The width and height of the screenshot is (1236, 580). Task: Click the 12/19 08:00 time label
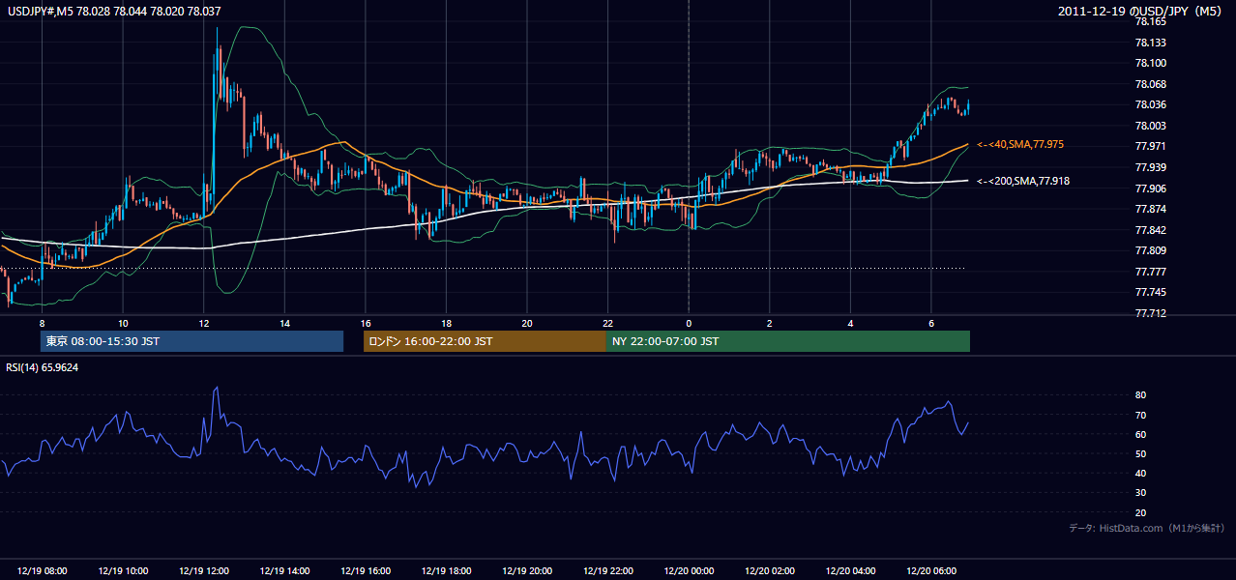pyautogui.click(x=43, y=571)
